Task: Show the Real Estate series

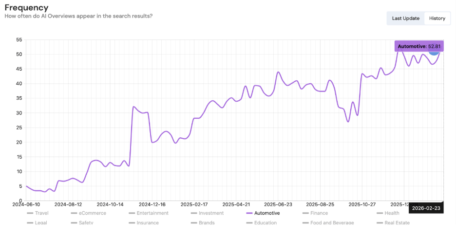Action: tap(397, 223)
